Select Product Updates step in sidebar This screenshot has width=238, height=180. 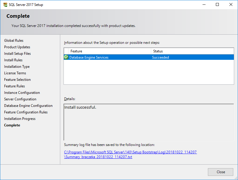pyautogui.click(x=17, y=47)
